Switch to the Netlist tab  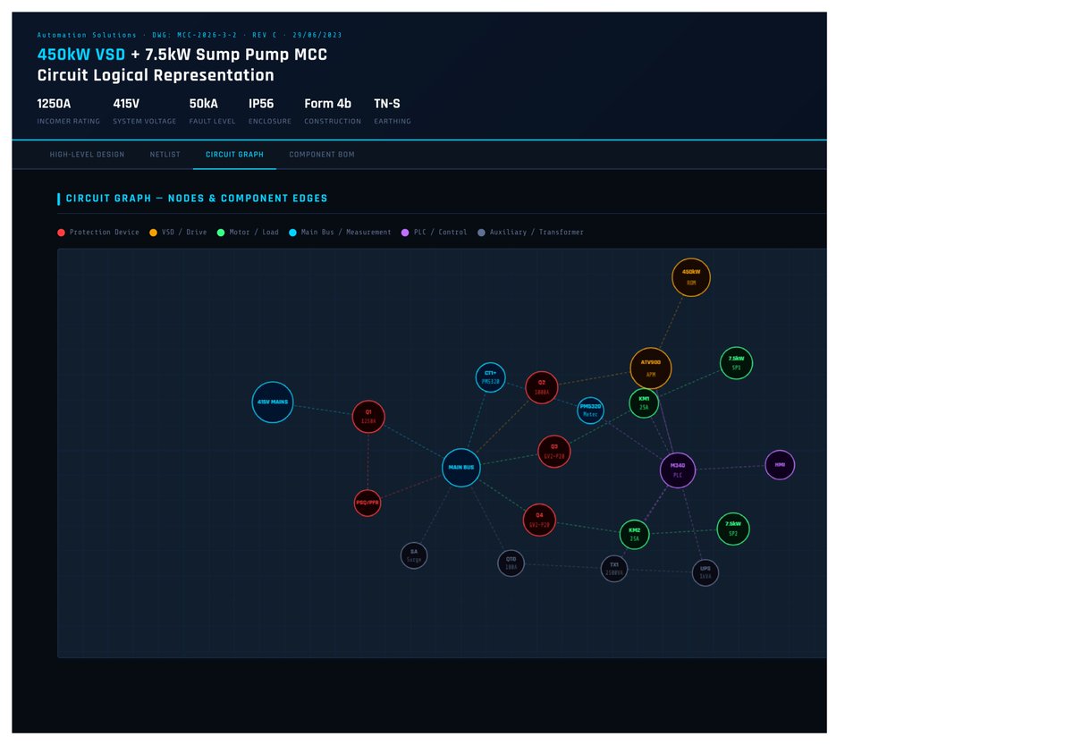pos(165,155)
